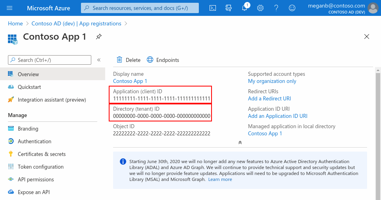Open the notifications bell
Viewport: 381px width, 200px height.
pos(245,8)
